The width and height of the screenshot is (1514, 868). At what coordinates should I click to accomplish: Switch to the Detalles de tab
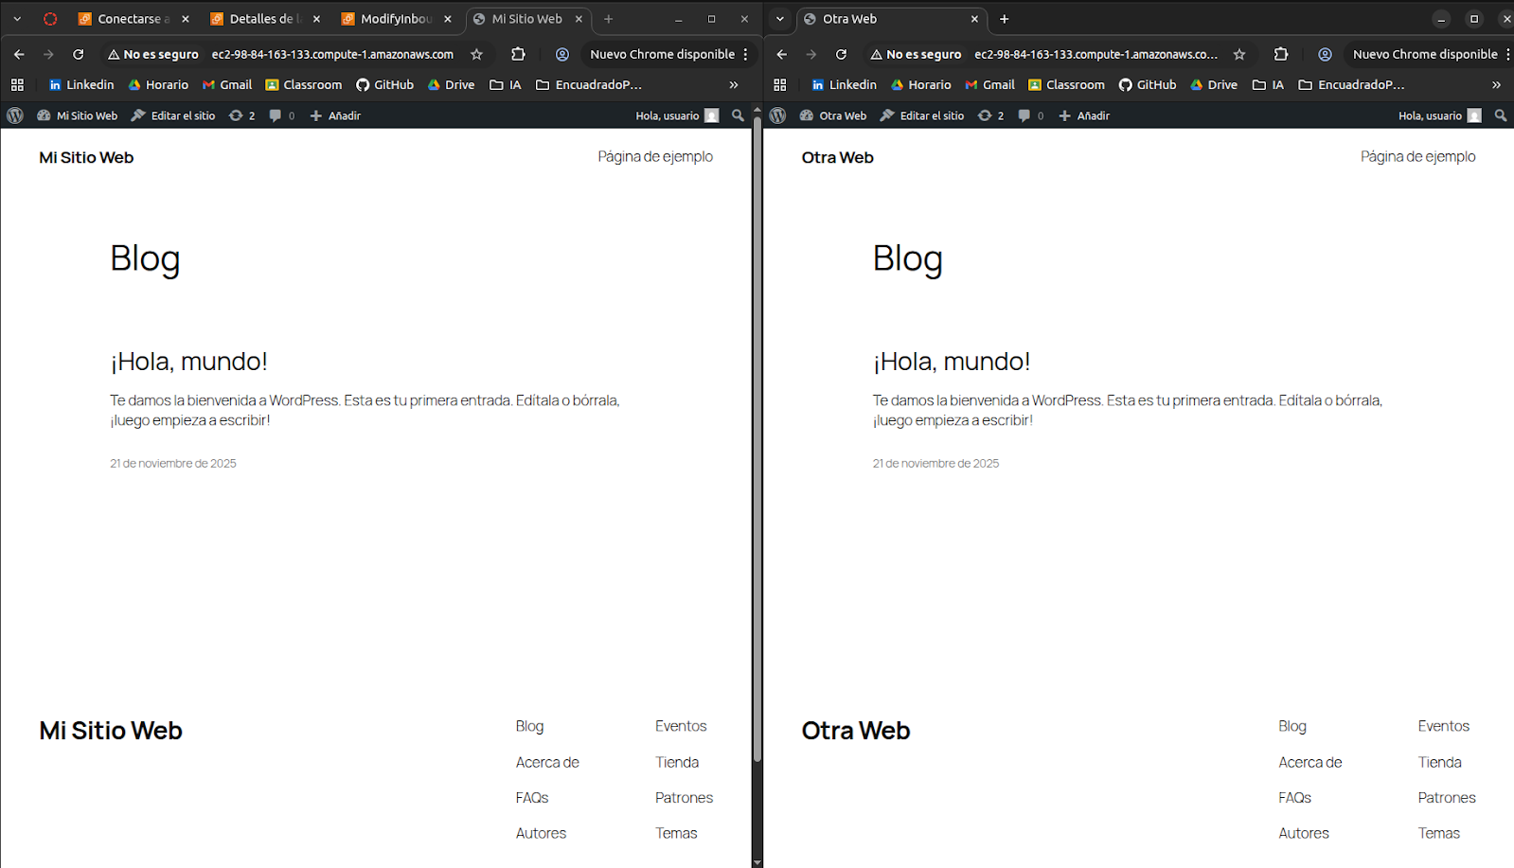(265, 19)
